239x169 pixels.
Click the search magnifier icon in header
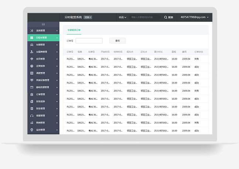[x=166, y=17]
